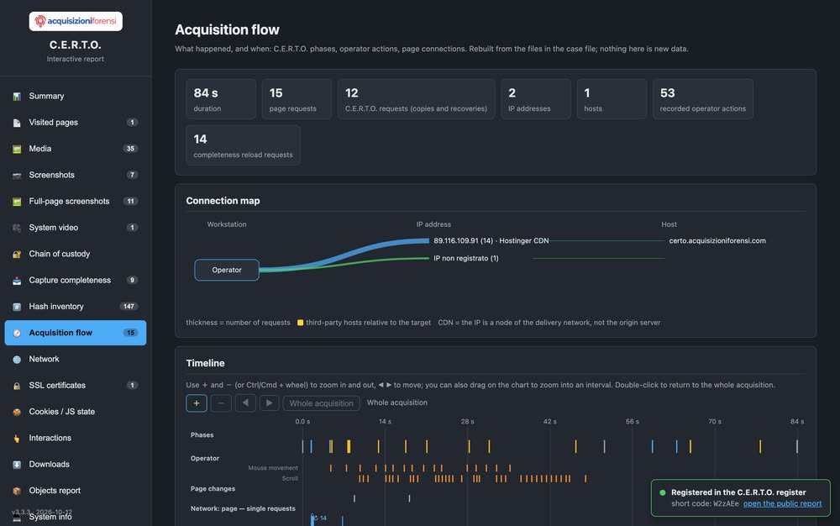Zoom in timeline with plus button

click(196, 402)
